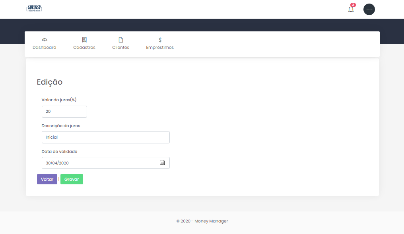Select the Clientes menu label
Image resolution: width=404 pixels, height=234 pixels.
click(121, 47)
